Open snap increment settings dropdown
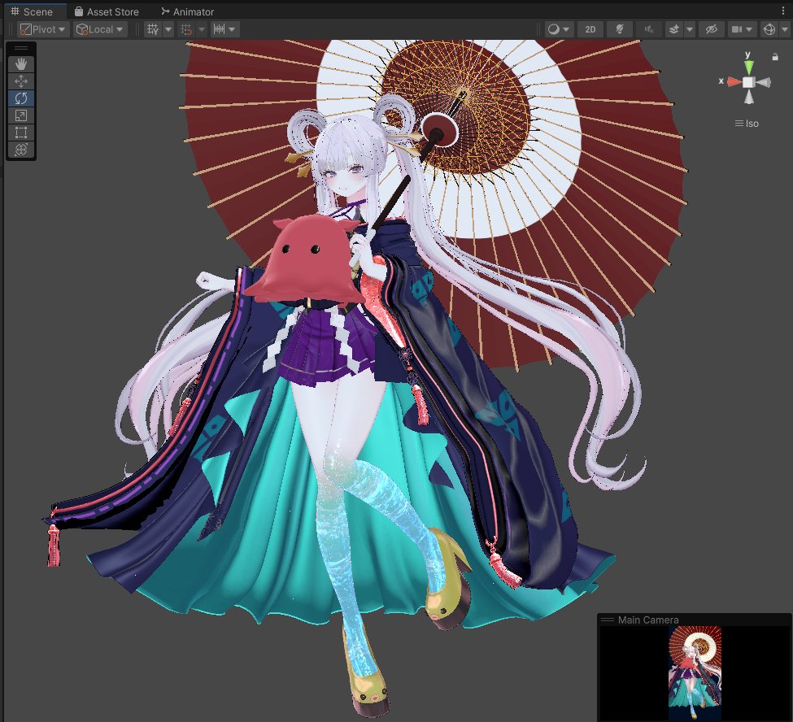The width and height of the screenshot is (793, 722). (224, 29)
